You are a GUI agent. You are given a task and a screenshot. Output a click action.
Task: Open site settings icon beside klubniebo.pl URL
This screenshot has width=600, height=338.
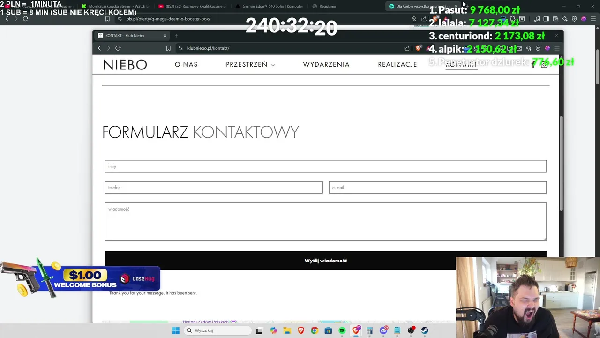pos(180,48)
